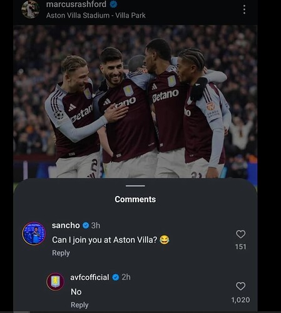
Task: Open sancho's profile avatar
Action: pos(34,233)
